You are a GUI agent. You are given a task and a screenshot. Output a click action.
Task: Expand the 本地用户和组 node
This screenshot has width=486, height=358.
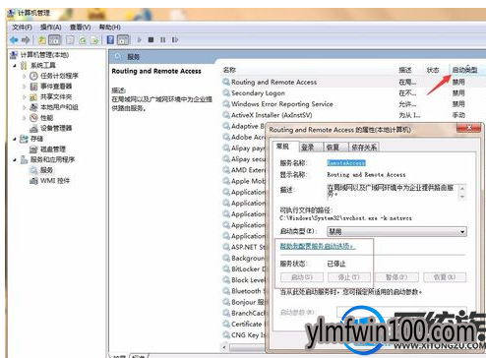[x=25, y=107]
